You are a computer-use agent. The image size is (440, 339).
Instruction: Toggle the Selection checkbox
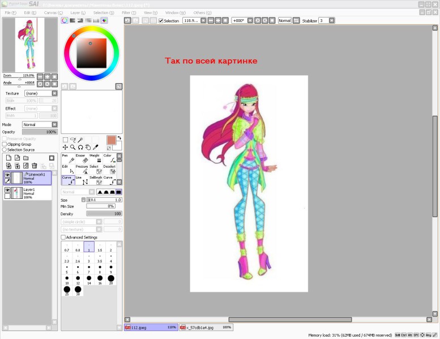161,21
